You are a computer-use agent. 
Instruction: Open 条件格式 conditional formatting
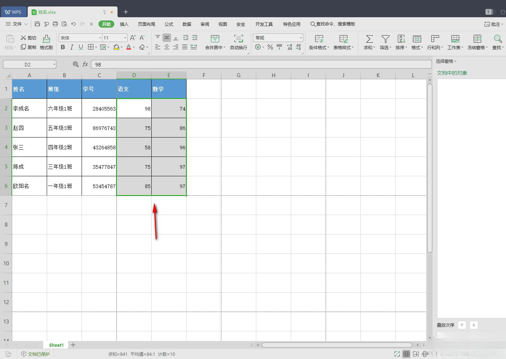coord(319,42)
